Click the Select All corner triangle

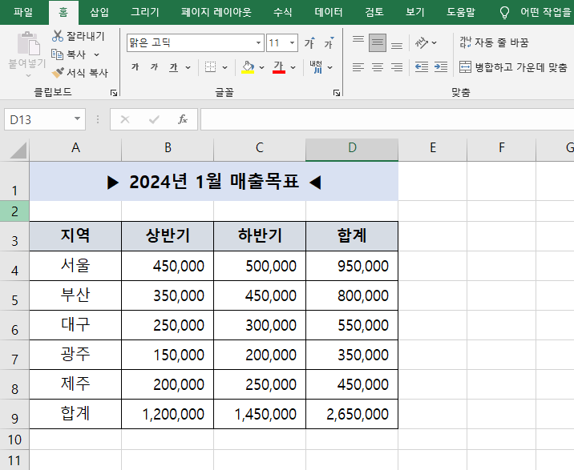coord(18,151)
